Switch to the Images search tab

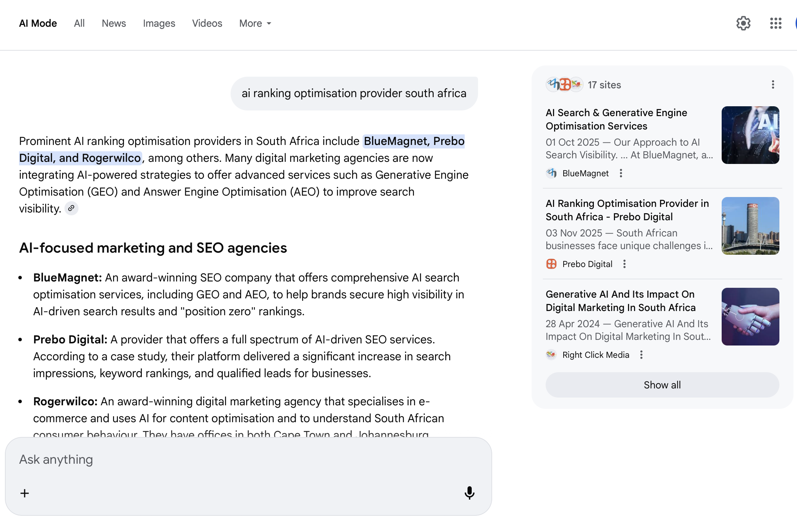pyautogui.click(x=159, y=23)
